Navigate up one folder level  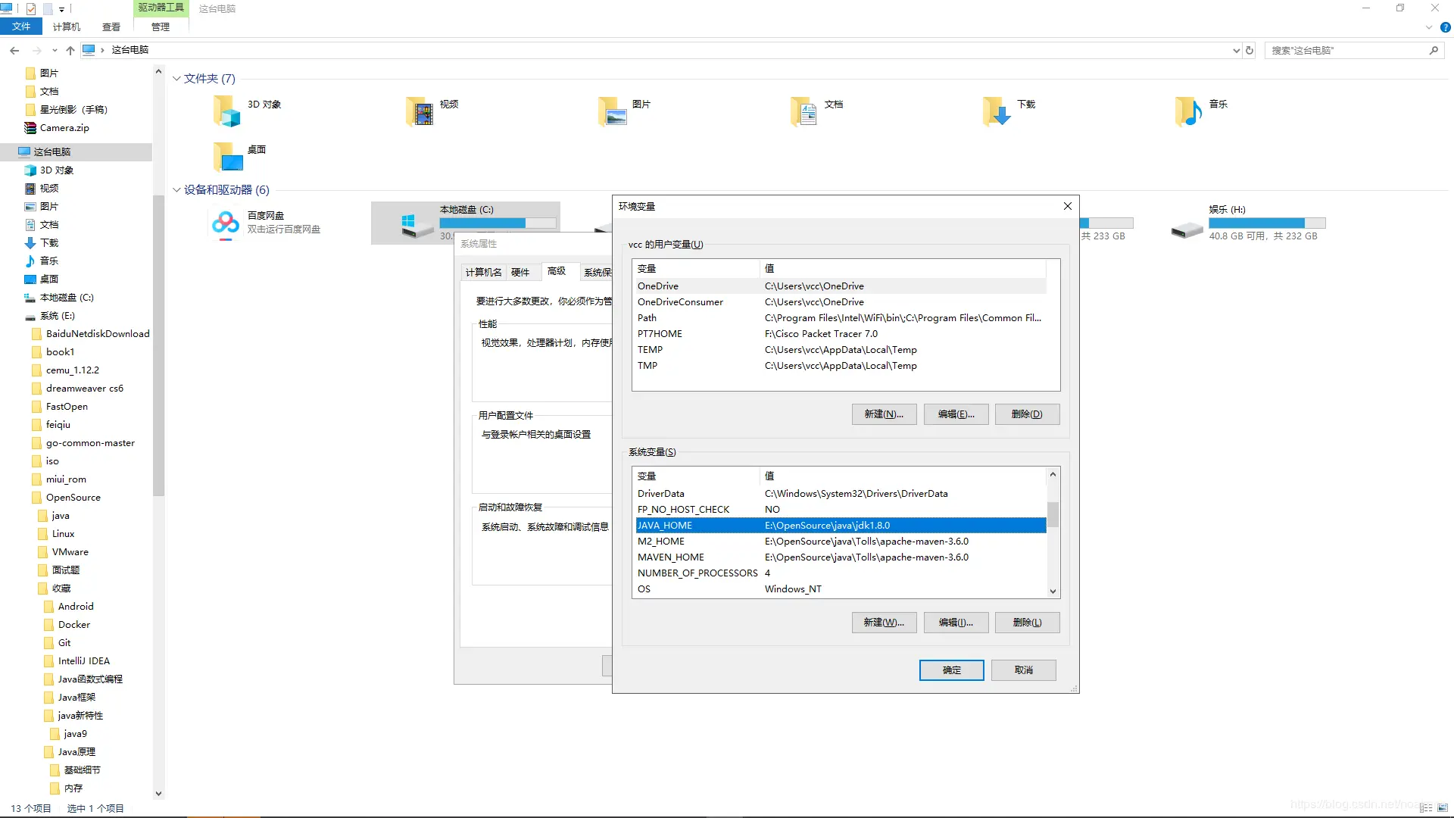pos(70,50)
